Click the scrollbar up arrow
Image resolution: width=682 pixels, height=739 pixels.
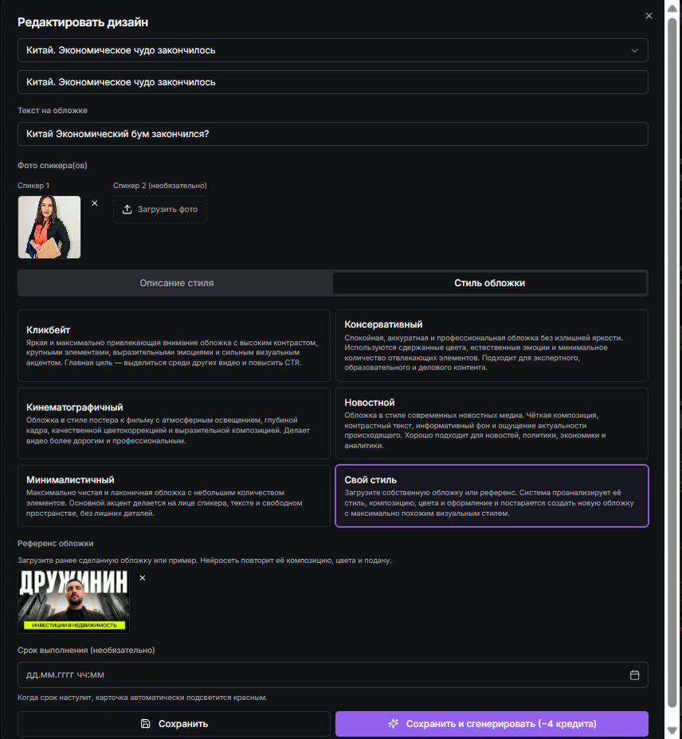(672, 7)
